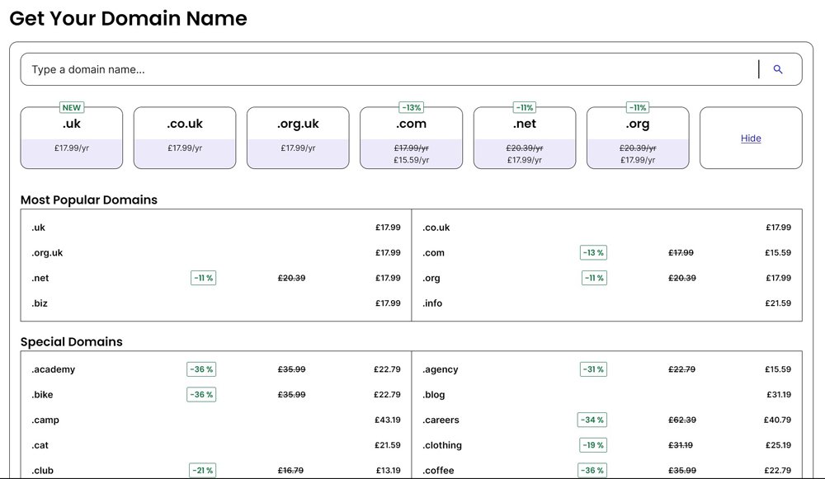Hide the domain price cards
Image resolution: width=825 pixels, height=479 pixels.
pyautogui.click(x=751, y=139)
